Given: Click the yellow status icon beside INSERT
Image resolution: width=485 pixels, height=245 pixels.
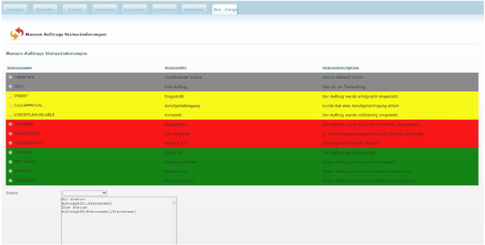Looking at the screenshot, I should [x=10, y=96].
